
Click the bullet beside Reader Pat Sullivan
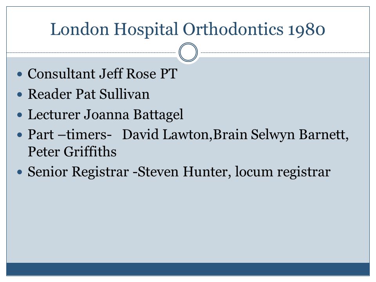(20, 94)
